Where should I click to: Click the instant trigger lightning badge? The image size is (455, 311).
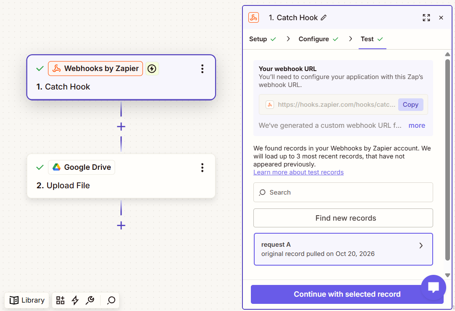tap(152, 69)
